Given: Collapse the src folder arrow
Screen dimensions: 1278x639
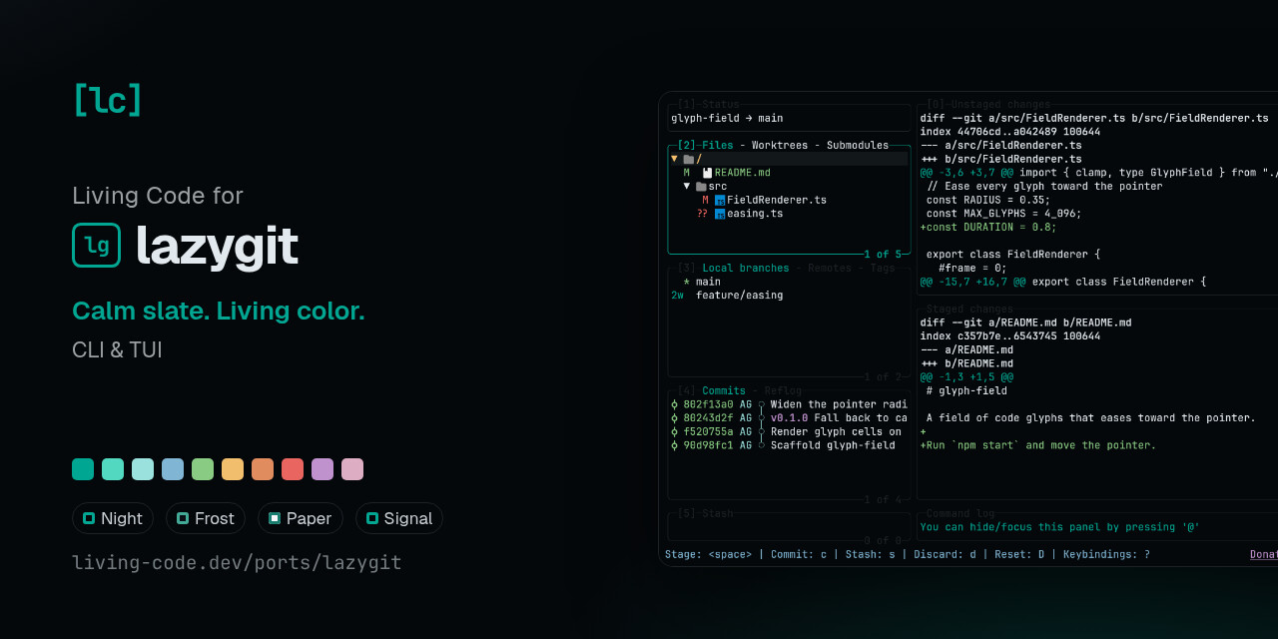Looking at the screenshot, I should coord(687,187).
